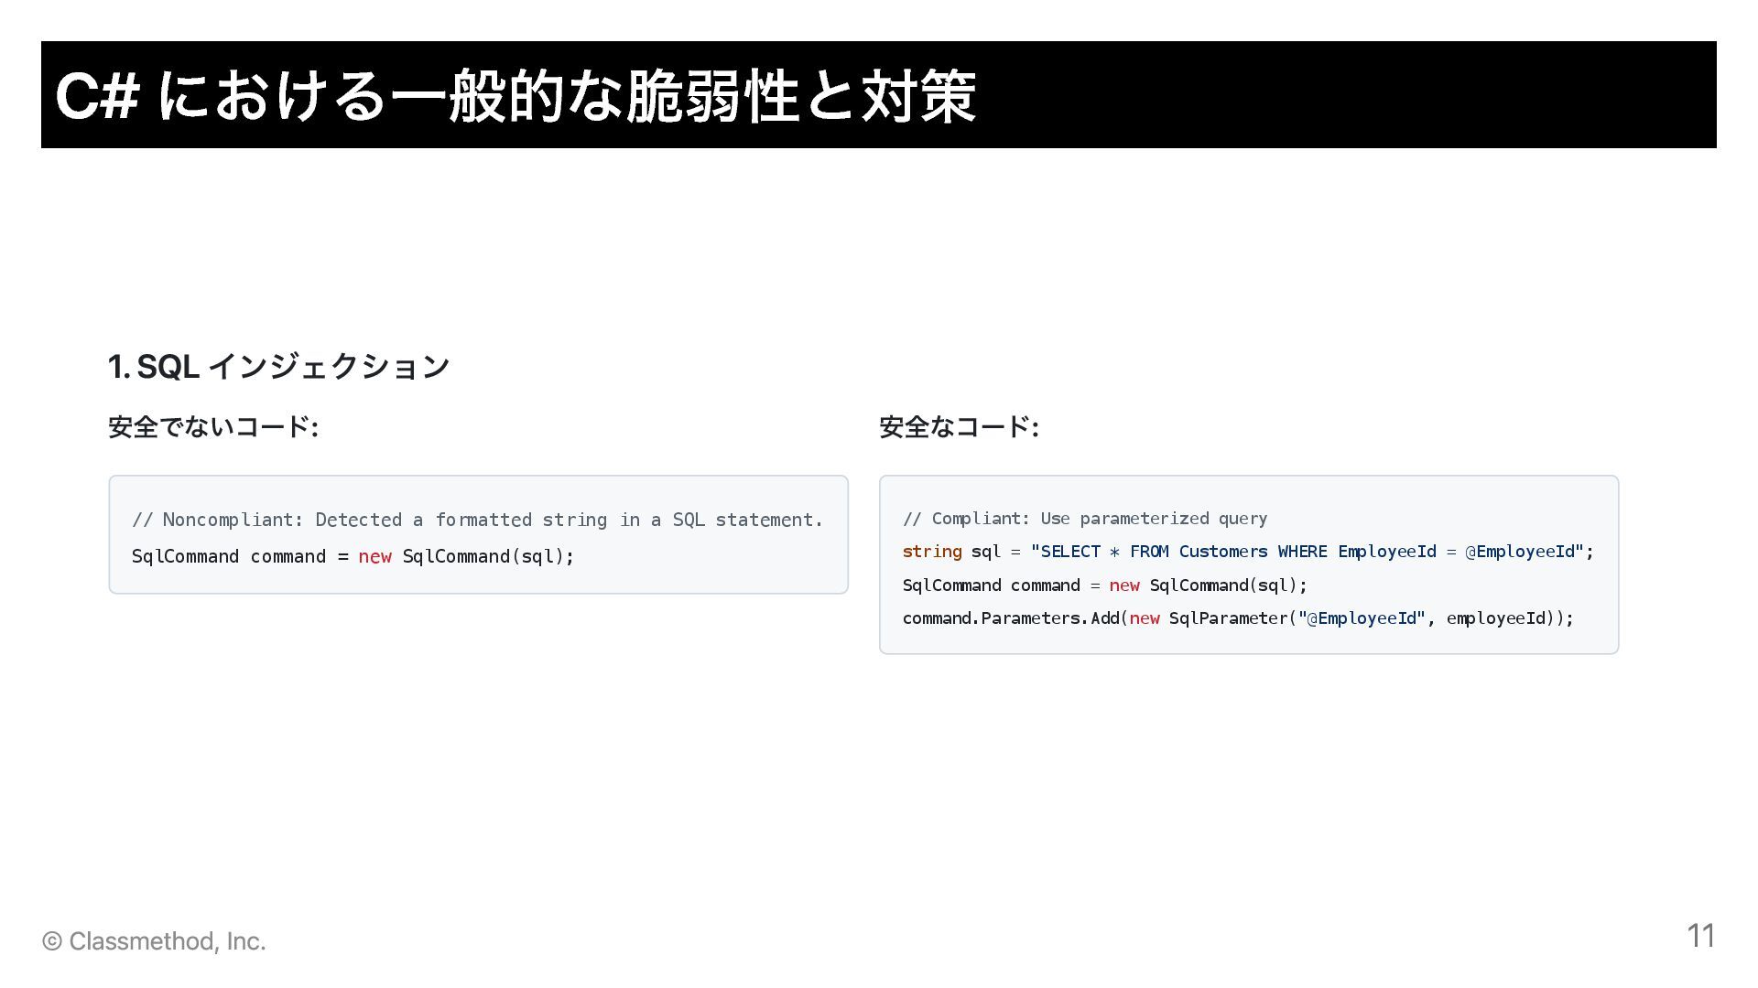Click the line 'command.Parameters.Add(new SqlParameter...'
Screen dimensions: 1758x988
[x=1238, y=618]
